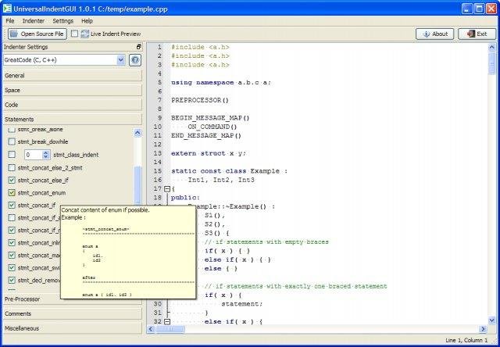
Task: Click the Exit button
Action: click(477, 34)
